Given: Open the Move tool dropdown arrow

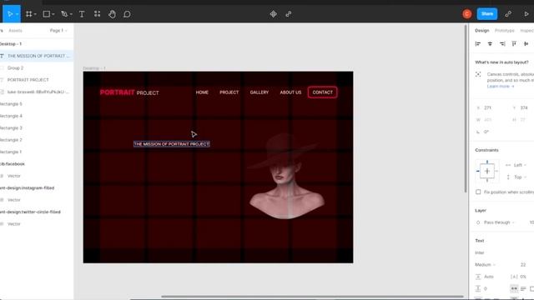Looking at the screenshot, I should point(17,14).
